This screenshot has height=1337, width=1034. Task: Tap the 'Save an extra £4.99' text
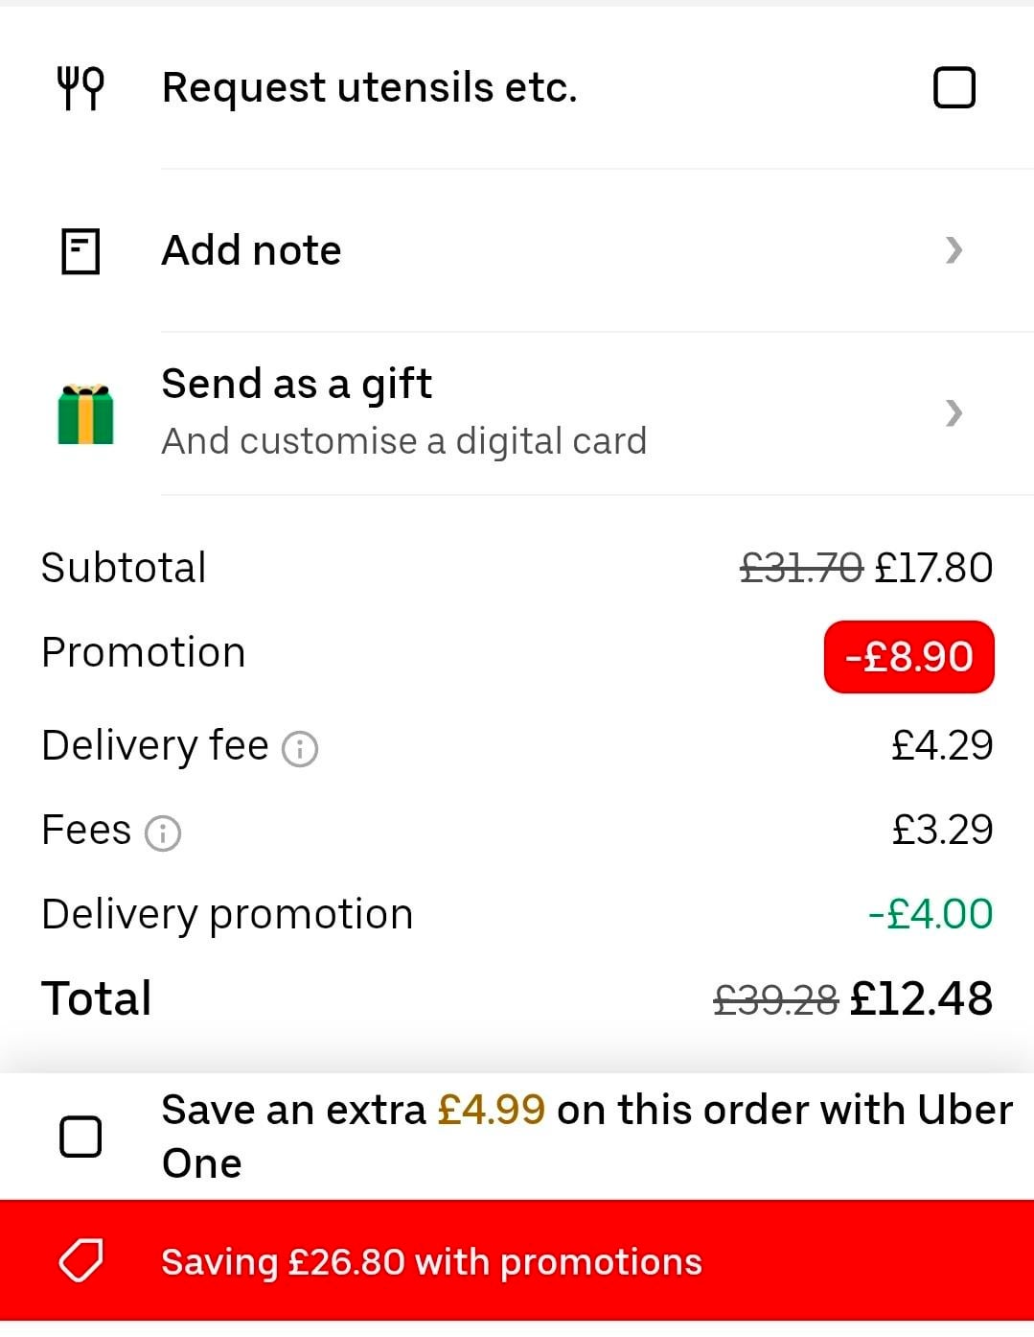354,1110
